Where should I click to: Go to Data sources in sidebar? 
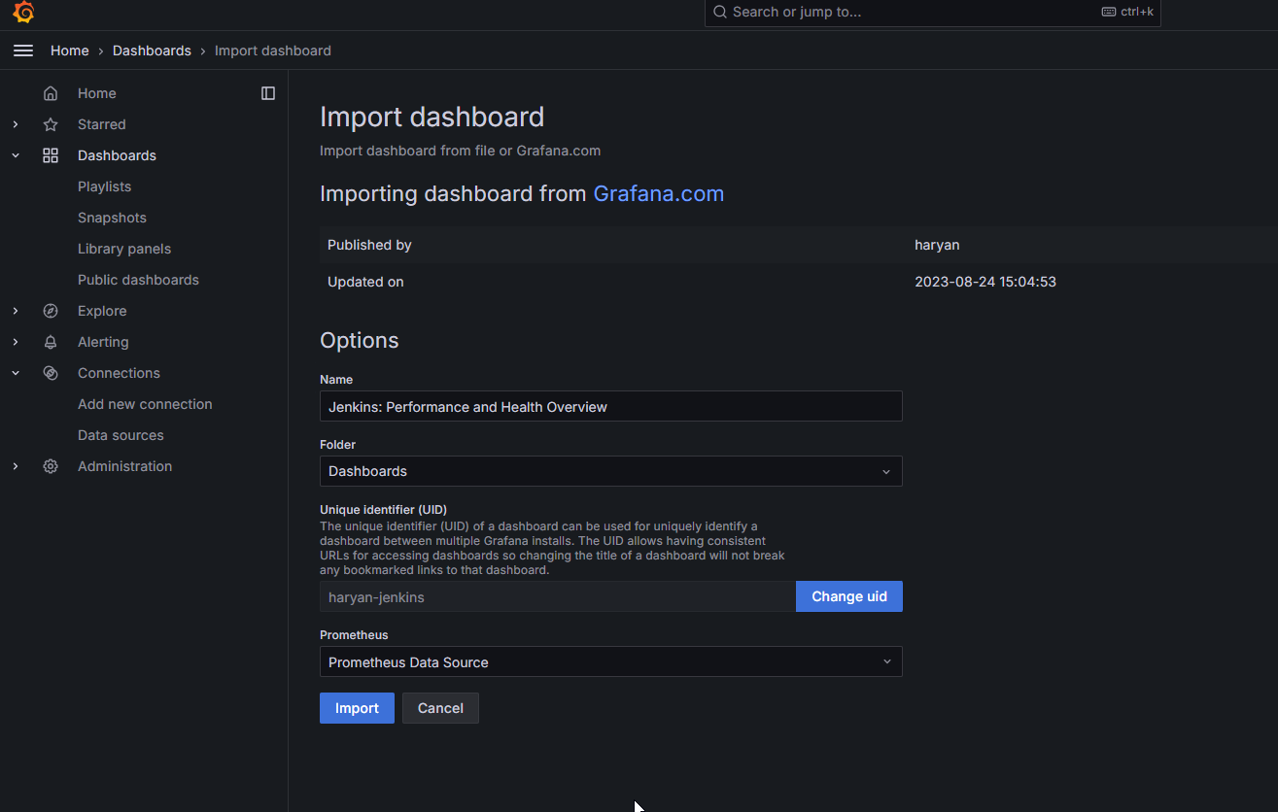pos(121,435)
